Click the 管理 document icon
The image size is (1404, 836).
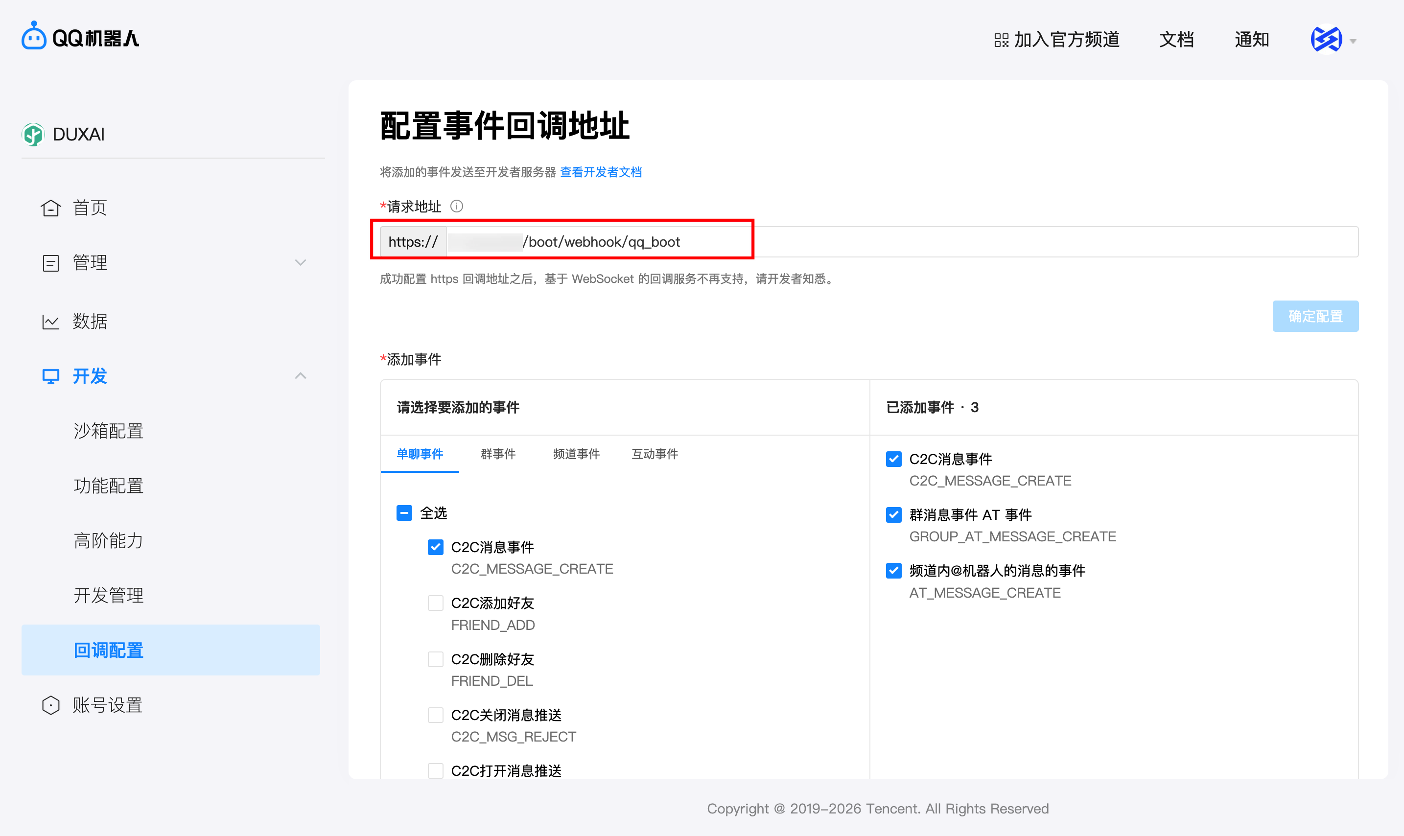pos(51,262)
